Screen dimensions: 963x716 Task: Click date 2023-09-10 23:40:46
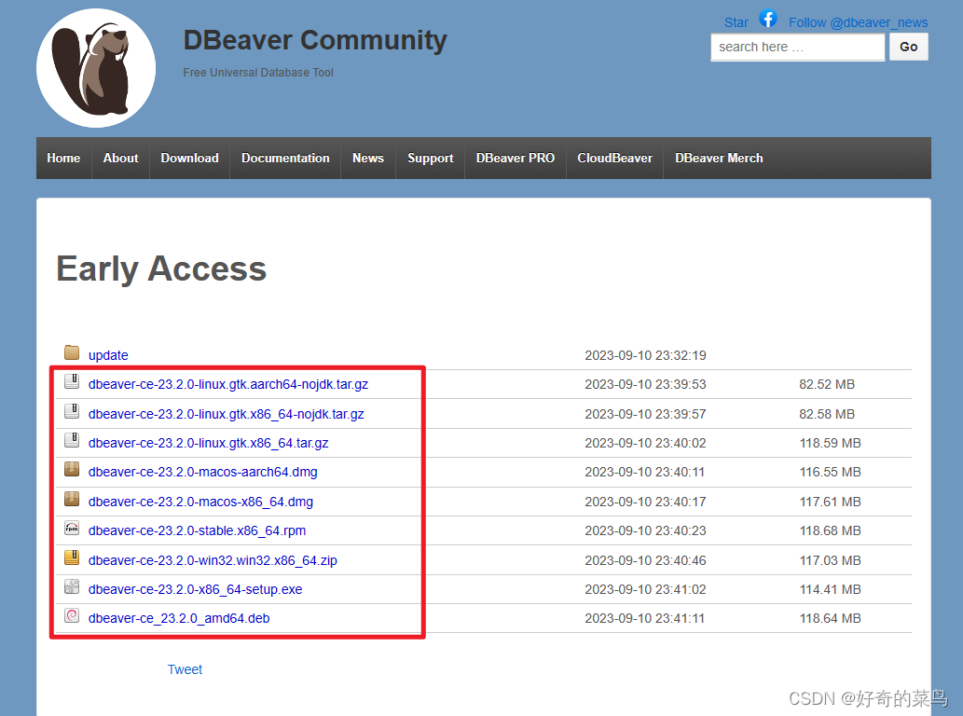(x=645, y=560)
